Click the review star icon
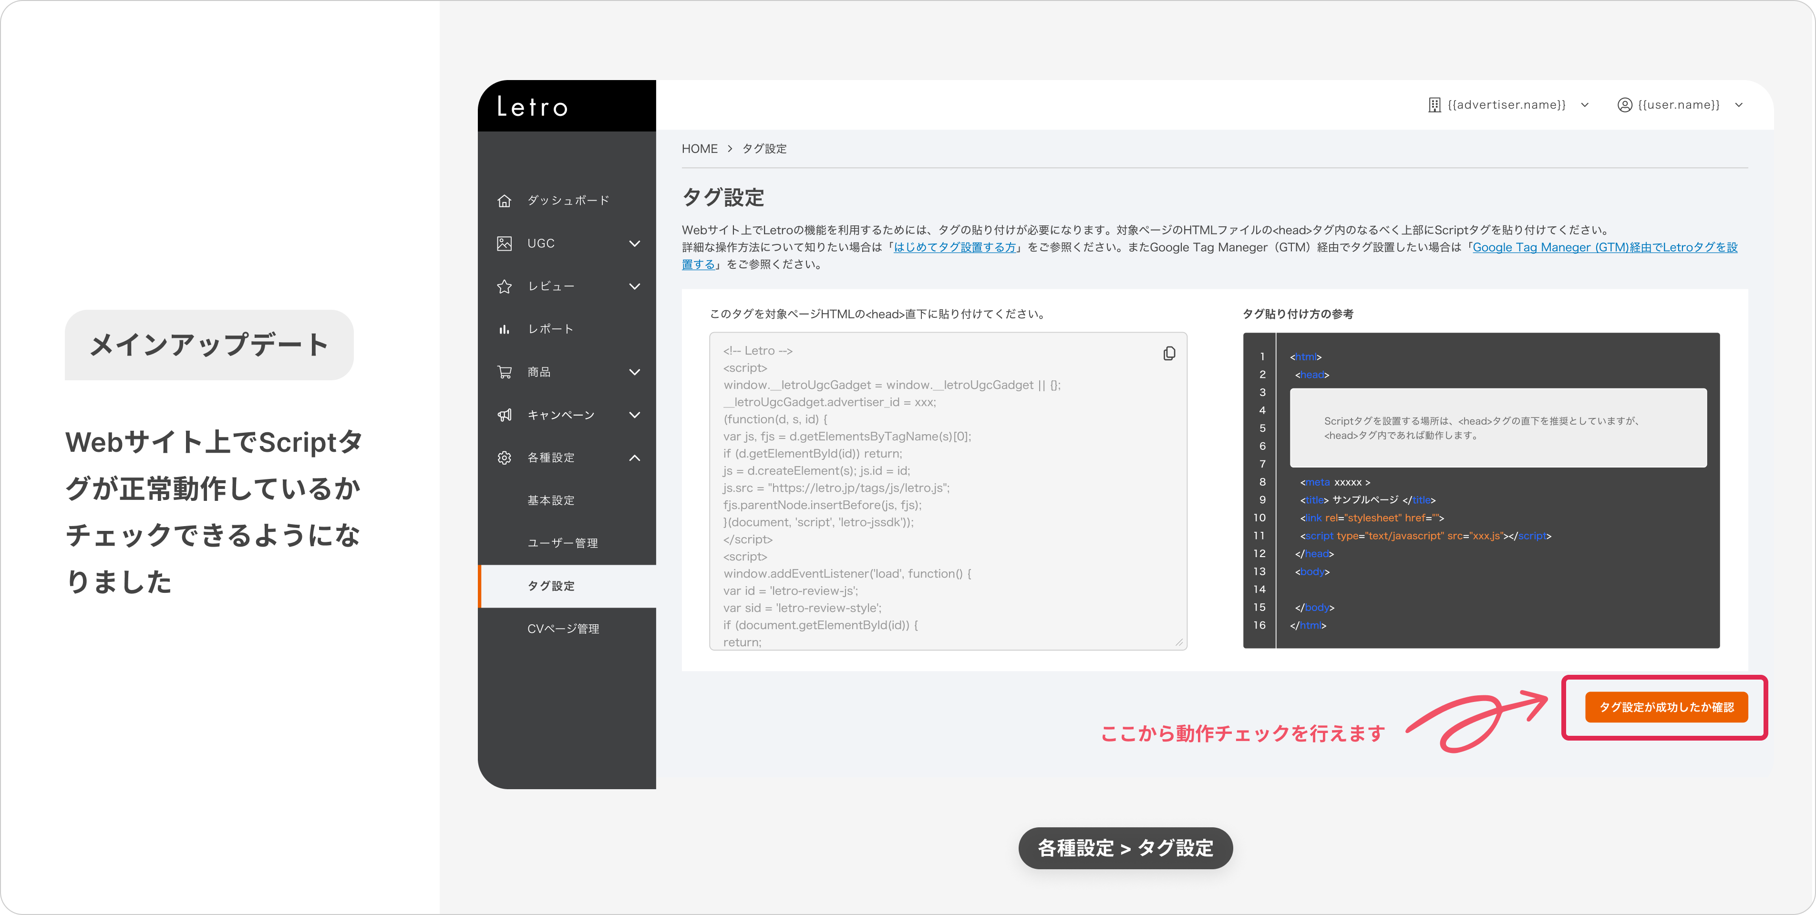Viewport: 1816px width, 915px height. pyautogui.click(x=504, y=287)
